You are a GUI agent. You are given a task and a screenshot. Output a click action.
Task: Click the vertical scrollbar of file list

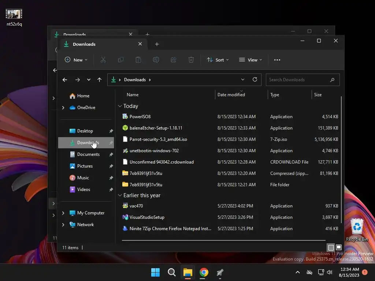click(x=341, y=160)
